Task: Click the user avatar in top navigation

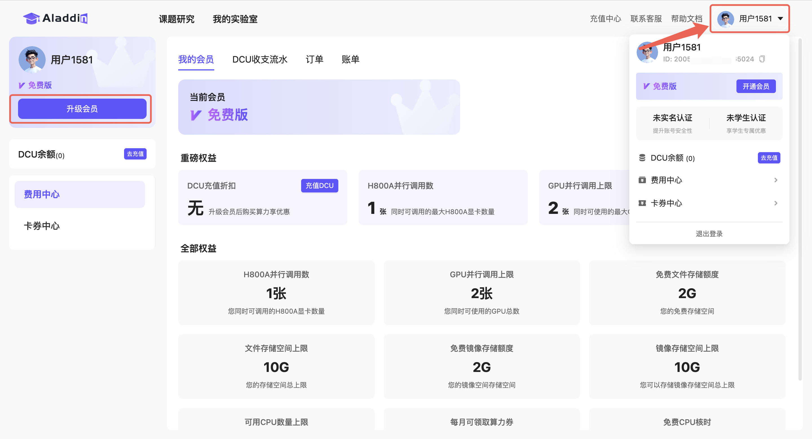Action: (725, 19)
